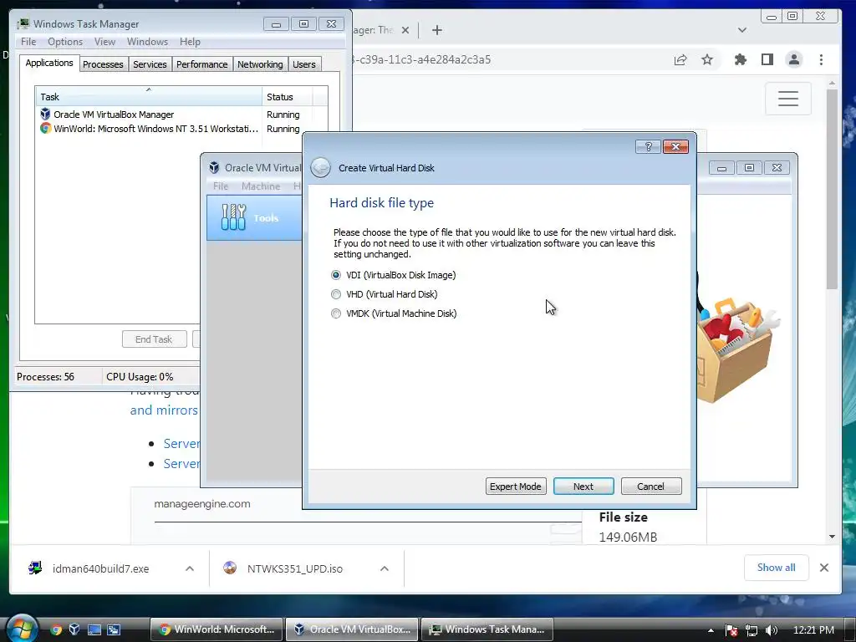
Task: Bookmark this page with the star icon
Action: tap(707, 59)
